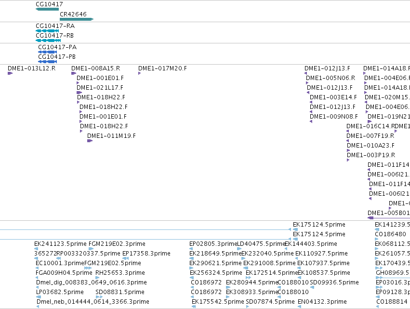The height and width of the screenshot is (309, 410).
Task: Click the DME1-016C14.R label
Action: coord(370,126)
